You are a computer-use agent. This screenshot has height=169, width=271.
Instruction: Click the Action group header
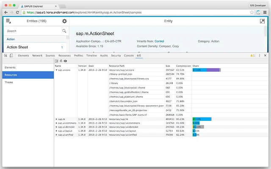click(x=35, y=39)
